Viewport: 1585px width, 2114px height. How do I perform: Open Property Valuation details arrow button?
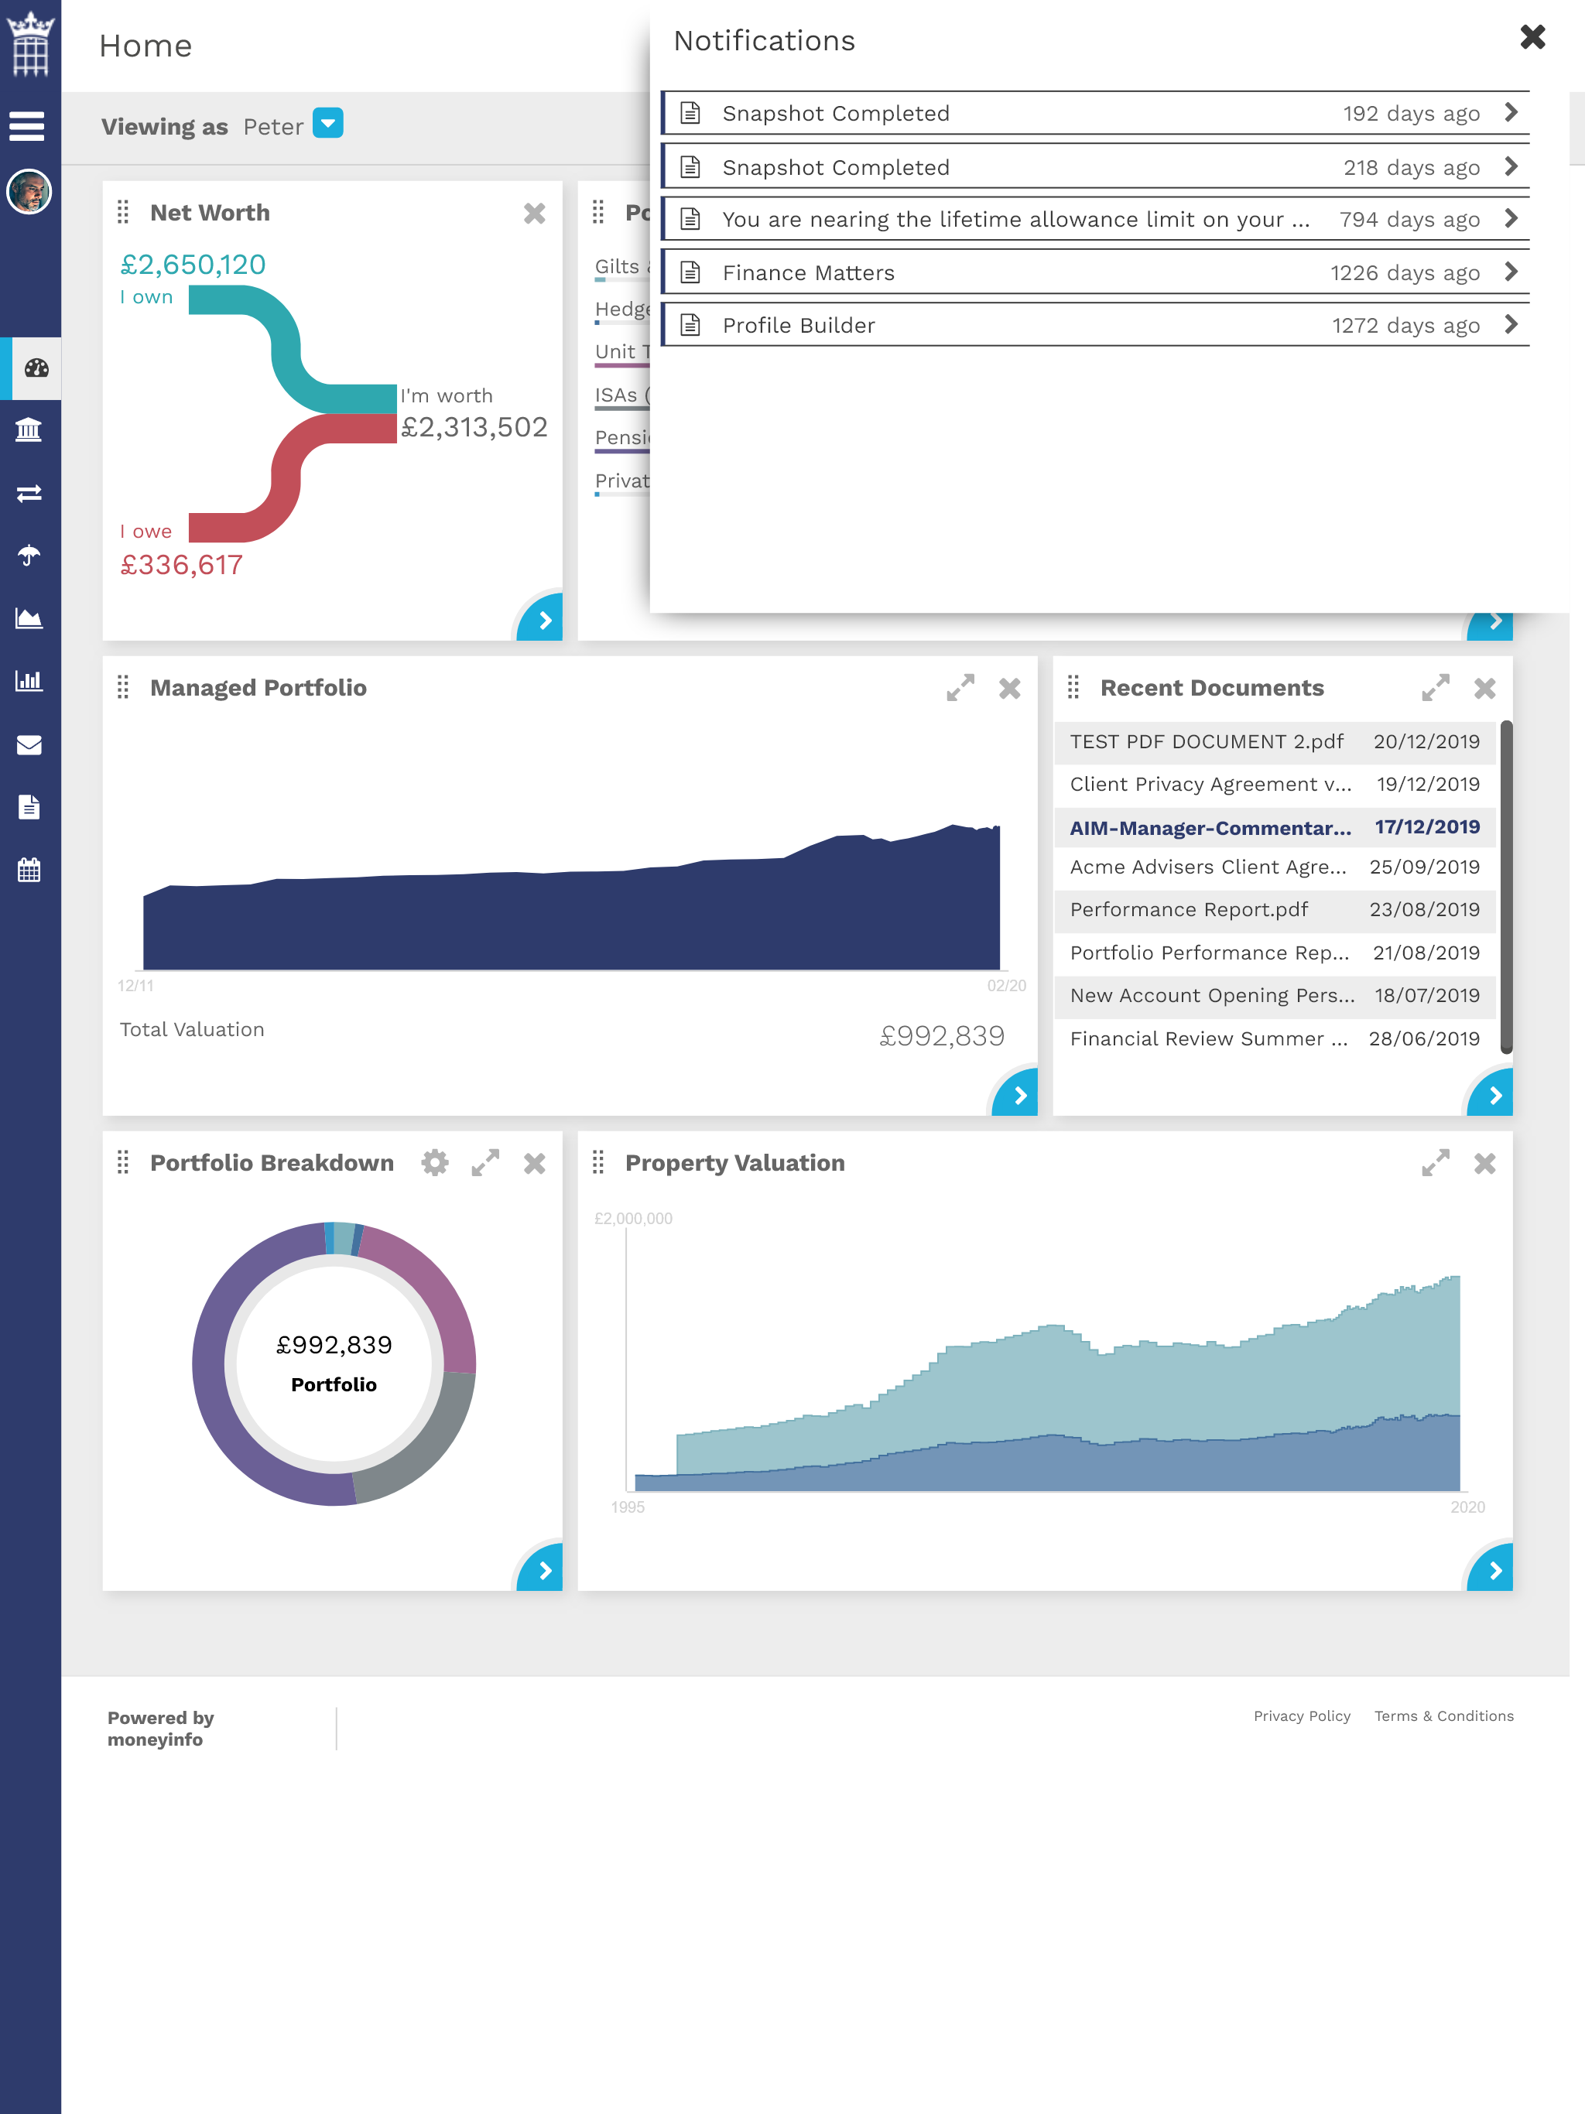click(x=1491, y=1568)
